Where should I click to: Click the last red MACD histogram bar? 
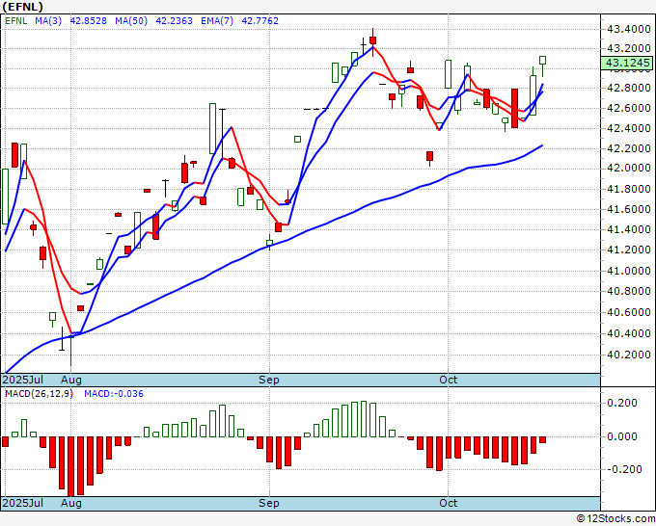coord(542,440)
